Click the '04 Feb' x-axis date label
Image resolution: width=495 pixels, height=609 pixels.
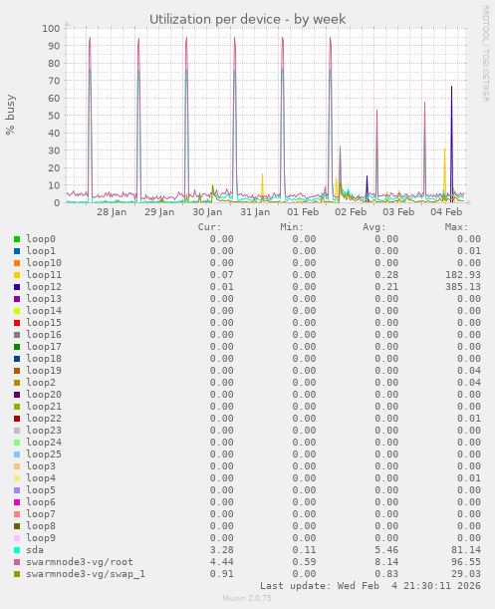[x=446, y=212]
